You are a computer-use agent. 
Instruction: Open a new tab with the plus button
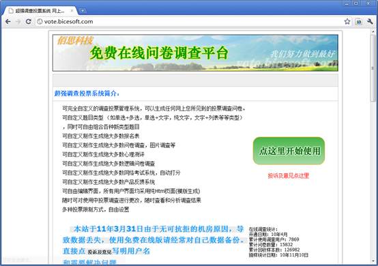pos(82,11)
